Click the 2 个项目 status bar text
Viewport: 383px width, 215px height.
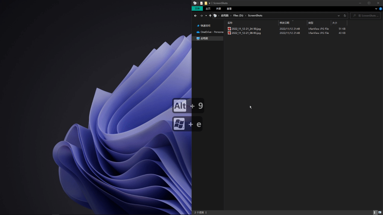click(x=199, y=212)
